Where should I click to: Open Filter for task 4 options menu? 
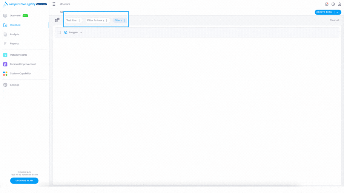[x=107, y=20]
